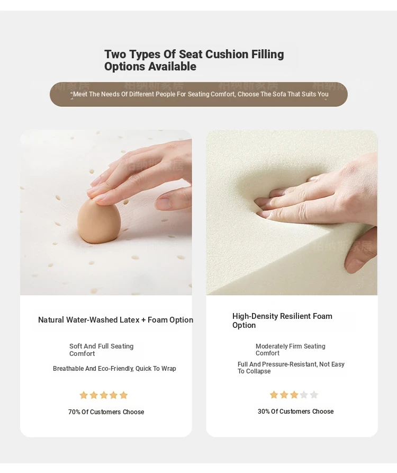The width and height of the screenshot is (397, 473).
Task: Select 'High-Density Resilient Foam Option' title
Action: (x=282, y=320)
